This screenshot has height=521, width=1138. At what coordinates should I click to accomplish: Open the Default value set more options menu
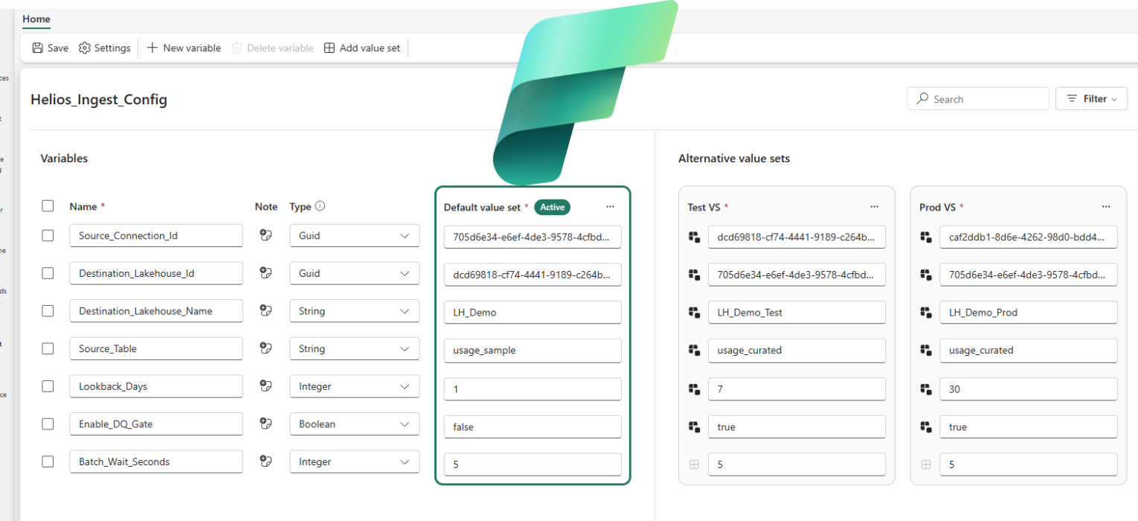610,207
